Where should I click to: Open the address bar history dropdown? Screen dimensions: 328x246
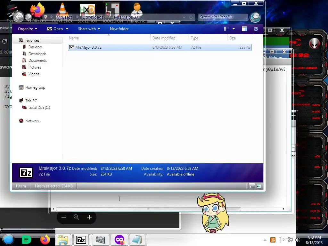click(184, 17)
